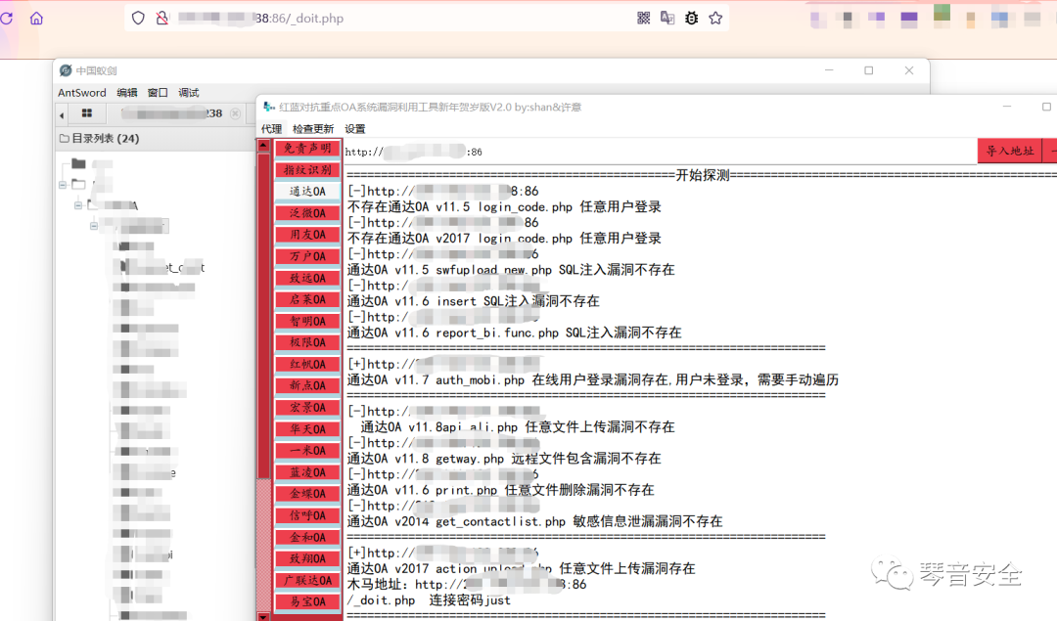
Task: Click the 免责声明 button
Action: (x=307, y=149)
